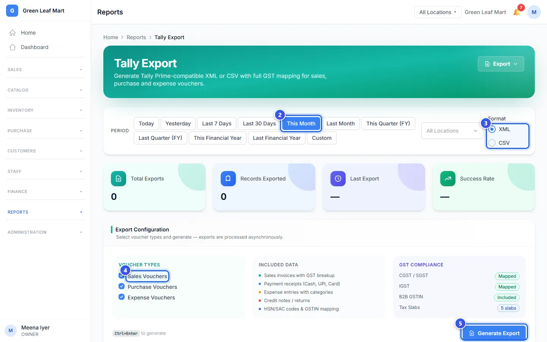Select the Yesterday period tab
This screenshot has width=547, height=342.
click(178, 123)
